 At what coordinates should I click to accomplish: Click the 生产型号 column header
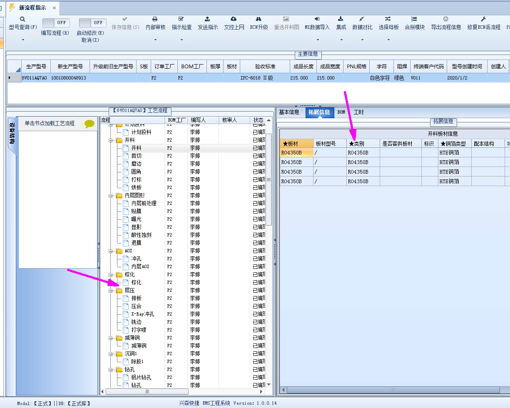click(36, 67)
